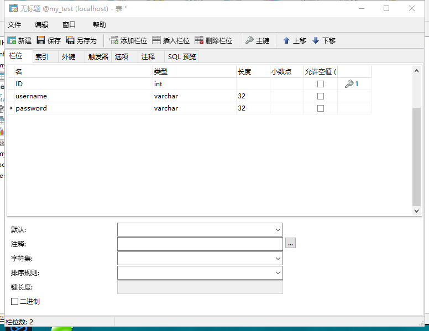Screen dimensions: 429x331
Task: Click the primary key icon in ID row
Action: pyautogui.click(x=349, y=83)
